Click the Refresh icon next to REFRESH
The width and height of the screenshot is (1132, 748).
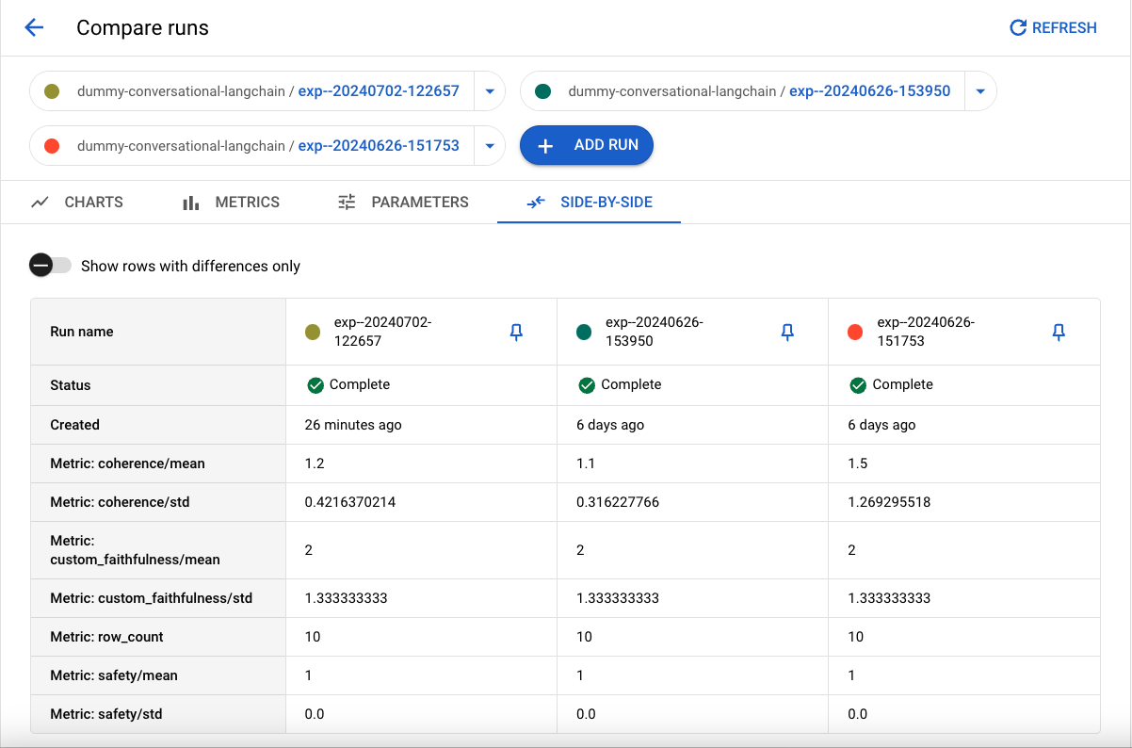pos(1018,27)
